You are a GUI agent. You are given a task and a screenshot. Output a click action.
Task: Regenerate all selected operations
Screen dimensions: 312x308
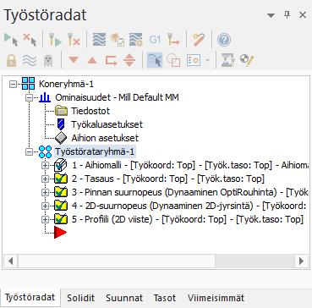coord(55,40)
